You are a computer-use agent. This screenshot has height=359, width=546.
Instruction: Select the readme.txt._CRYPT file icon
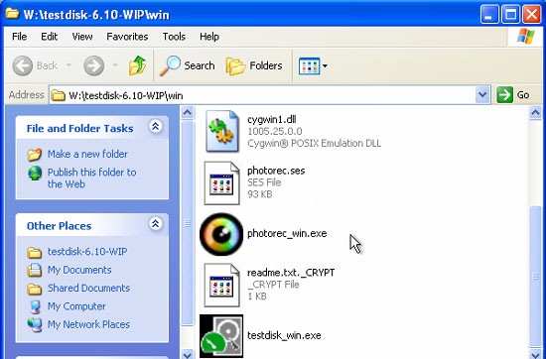tap(221, 286)
